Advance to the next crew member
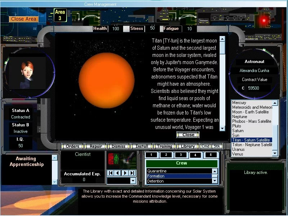 coord(125,173)
